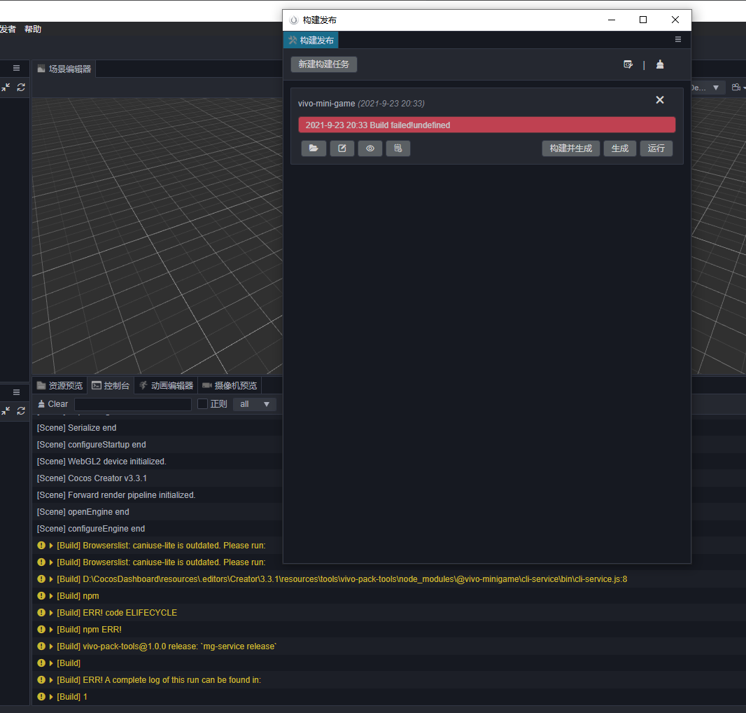Expand 'ERR! A complete log' entry
746x713 pixels.
[51, 679]
